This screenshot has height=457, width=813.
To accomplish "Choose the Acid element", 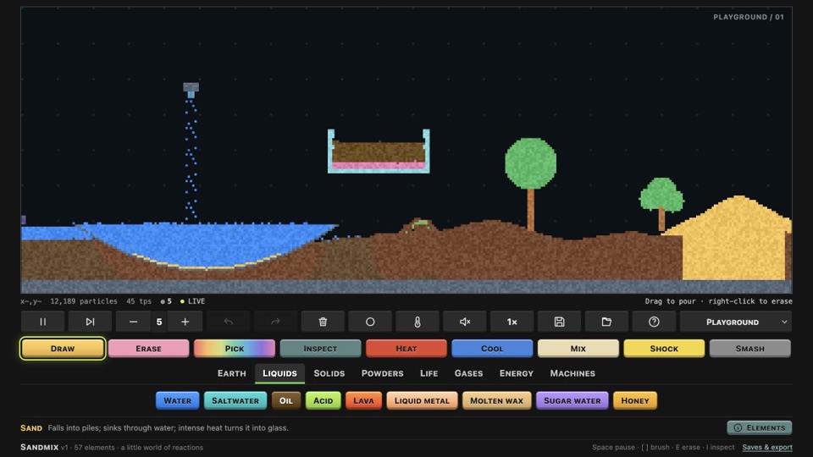I will click(323, 400).
